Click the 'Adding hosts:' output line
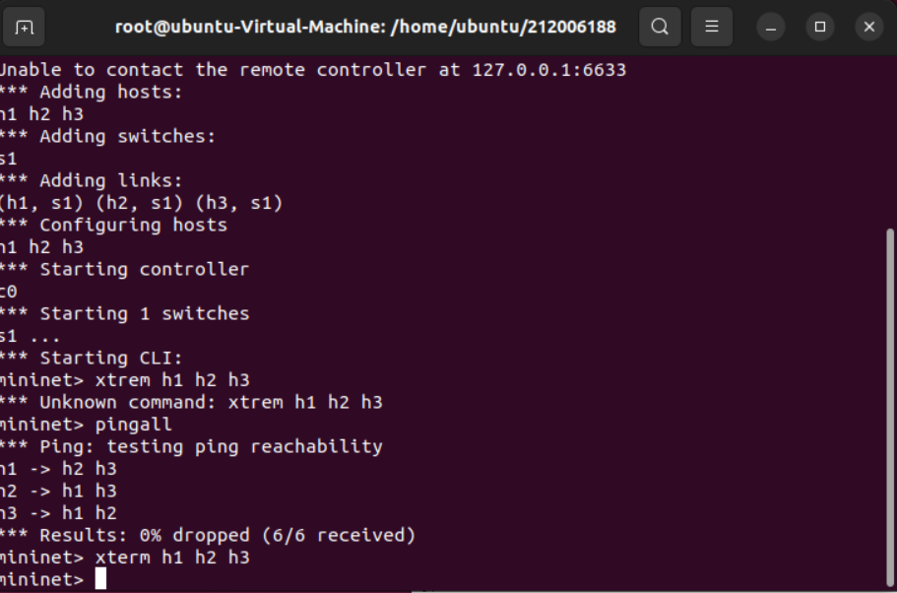Screen dimensions: 897x593 point(92,93)
